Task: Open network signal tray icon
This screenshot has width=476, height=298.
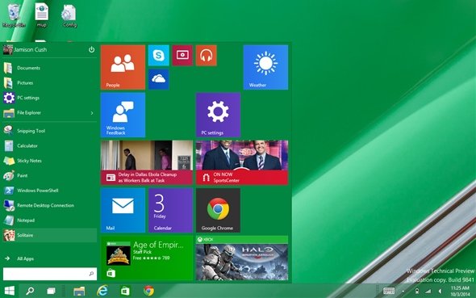Action: [428, 292]
